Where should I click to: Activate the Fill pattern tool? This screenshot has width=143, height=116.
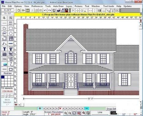tap(4, 54)
